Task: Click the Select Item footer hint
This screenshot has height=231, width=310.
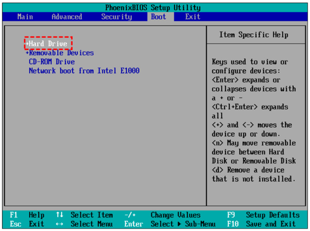Action: 84,215
